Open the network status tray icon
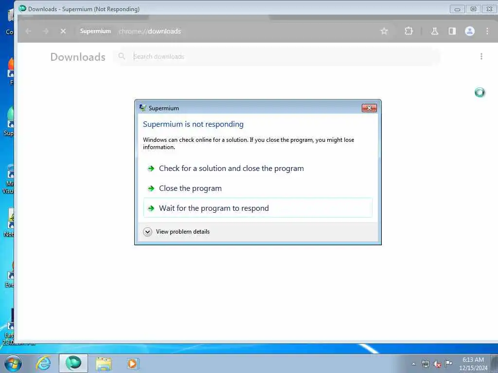This screenshot has height=373, width=498. [426, 364]
